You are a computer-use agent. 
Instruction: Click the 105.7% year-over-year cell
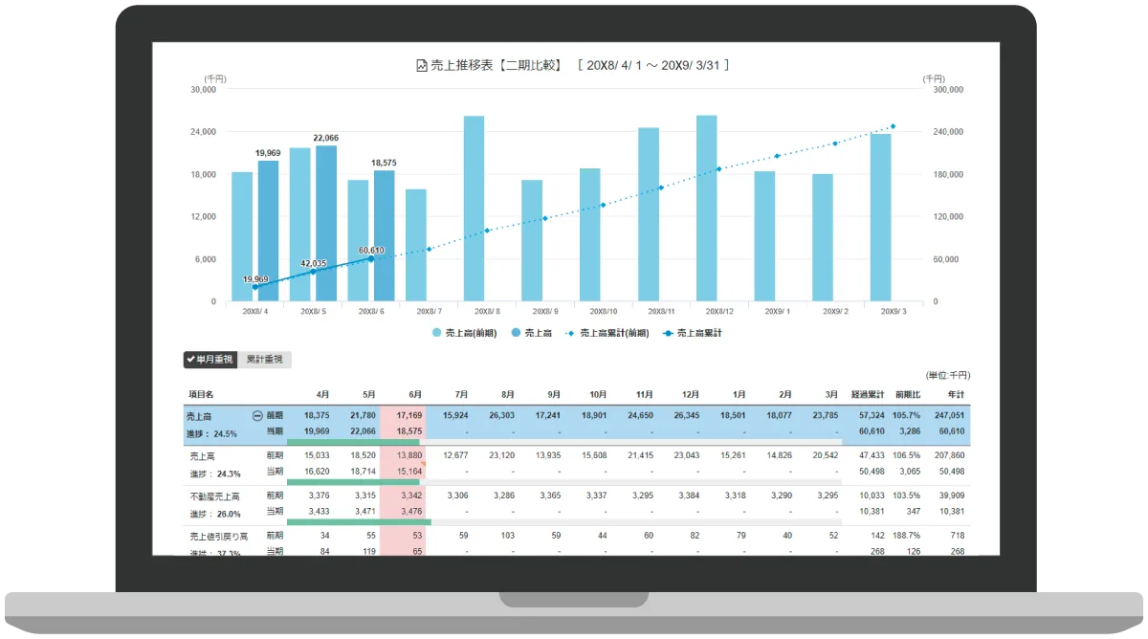[x=905, y=416]
